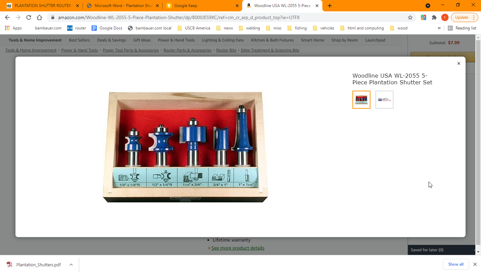The image size is (481, 274).
Task: Open a new tab with plus icon
Action: [330, 6]
